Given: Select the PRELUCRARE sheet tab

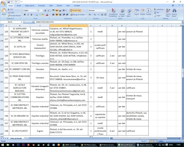Looking at the screenshot, I should pyautogui.click(x=16, y=138).
